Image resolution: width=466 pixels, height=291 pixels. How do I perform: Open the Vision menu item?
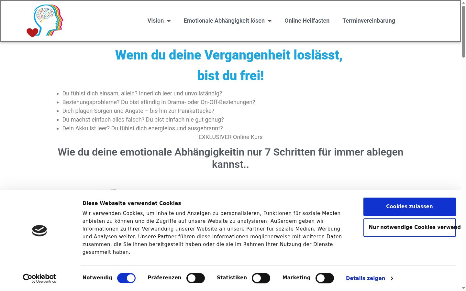pos(156,21)
